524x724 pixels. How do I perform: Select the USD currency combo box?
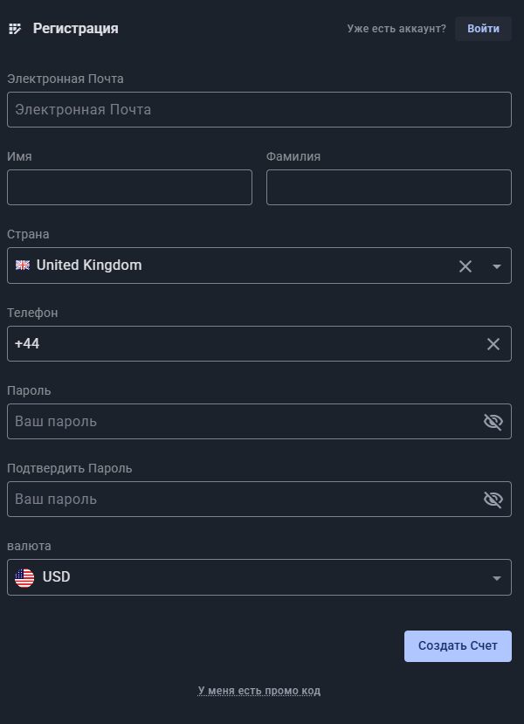click(x=253, y=577)
